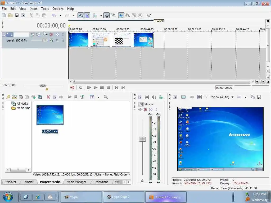Stop timeline playback
Viewport: 271px width, 203px height.
(x=108, y=87)
